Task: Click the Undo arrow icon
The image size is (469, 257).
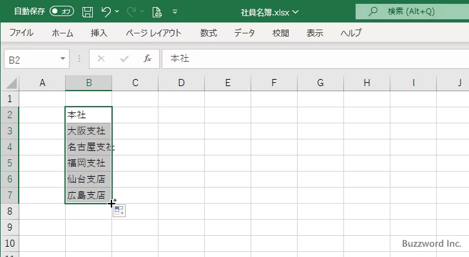Action: (x=106, y=12)
